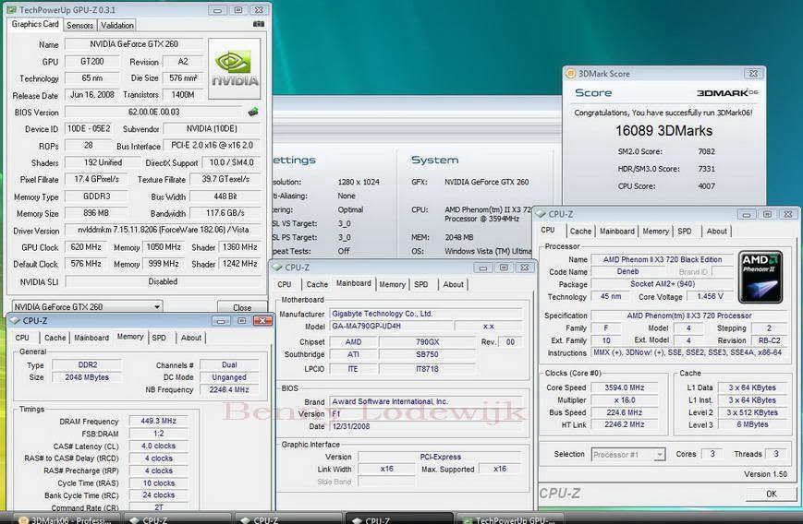Expand the NVIDIA GeForce GTX 260 card dropdown
This screenshot has height=524, width=803.
coord(157,306)
